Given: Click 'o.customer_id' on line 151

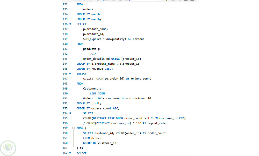Looking at the screenshot, I should point(140,99).
